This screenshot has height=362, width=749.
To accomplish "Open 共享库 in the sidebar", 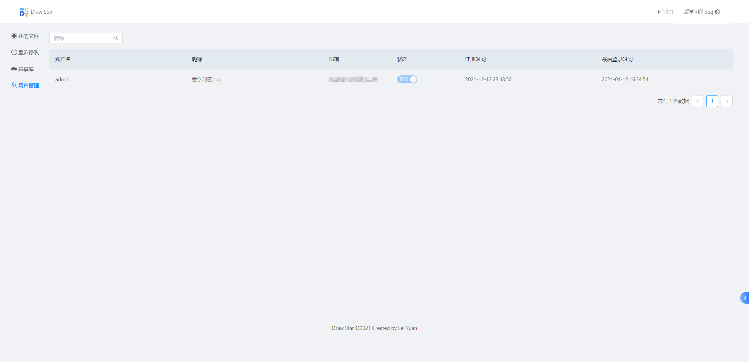I will (x=23, y=69).
